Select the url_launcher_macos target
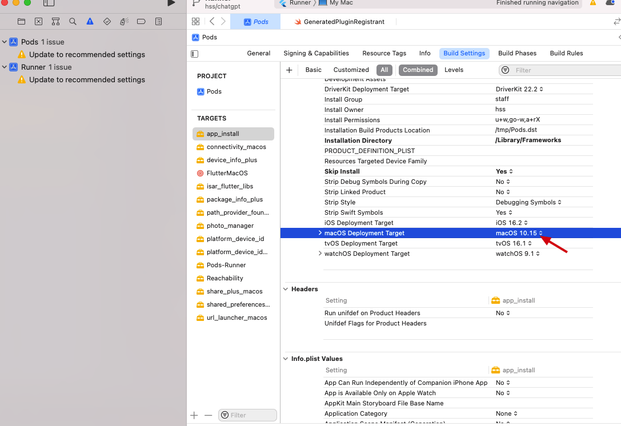 pos(233,318)
